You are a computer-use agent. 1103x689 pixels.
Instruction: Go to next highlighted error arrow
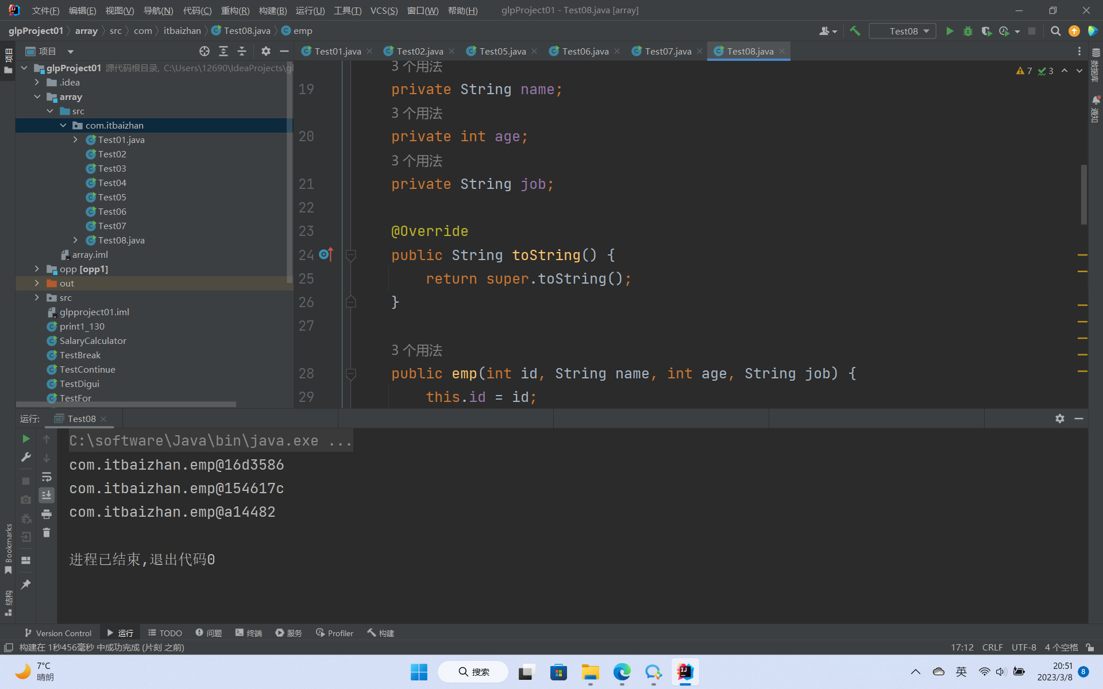pos(1079,71)
